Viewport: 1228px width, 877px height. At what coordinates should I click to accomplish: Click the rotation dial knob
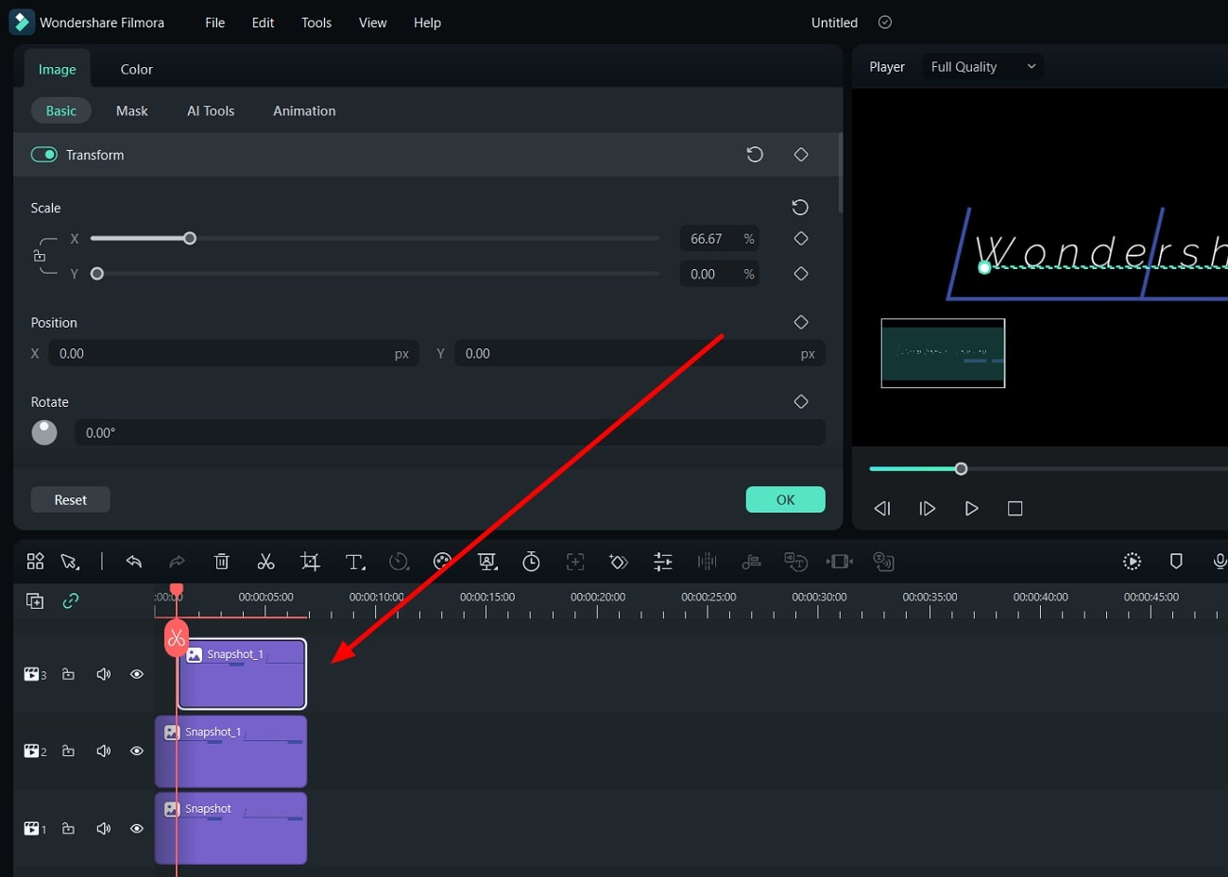tap(44, 432)
